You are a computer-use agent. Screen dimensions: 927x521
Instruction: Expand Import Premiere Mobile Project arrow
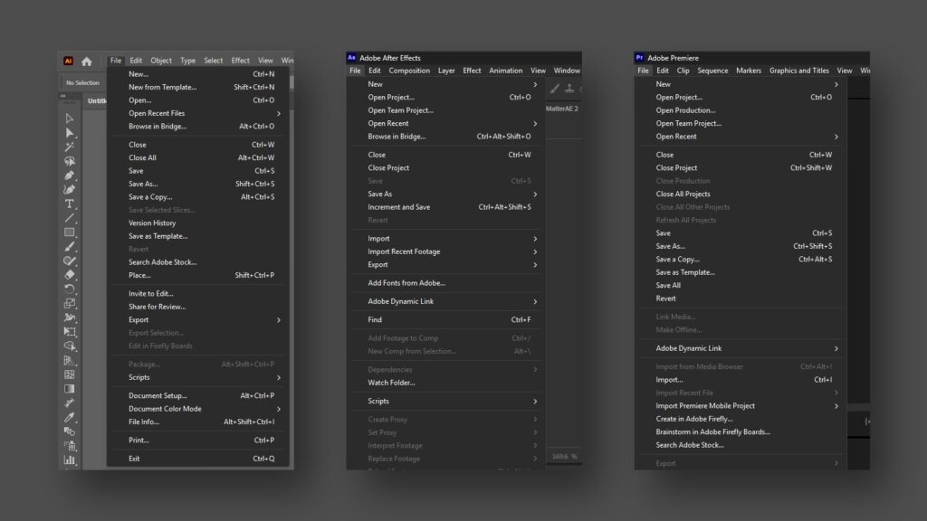click(x=836, y=406)
